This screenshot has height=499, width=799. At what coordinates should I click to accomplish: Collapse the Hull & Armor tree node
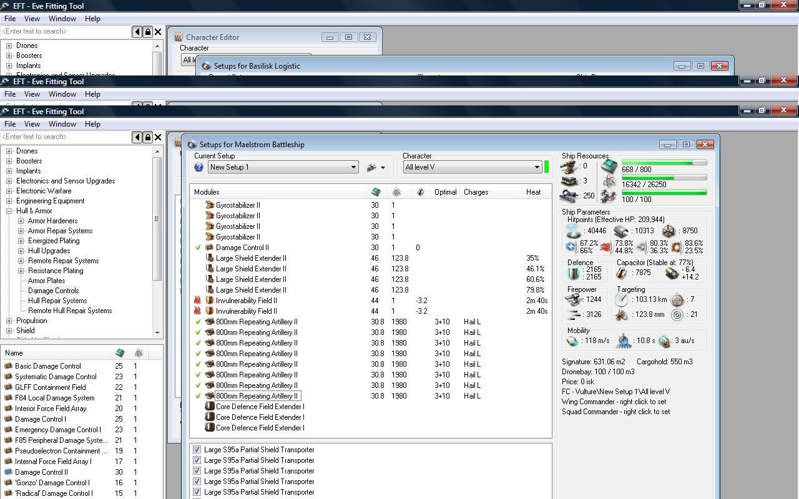9,211
